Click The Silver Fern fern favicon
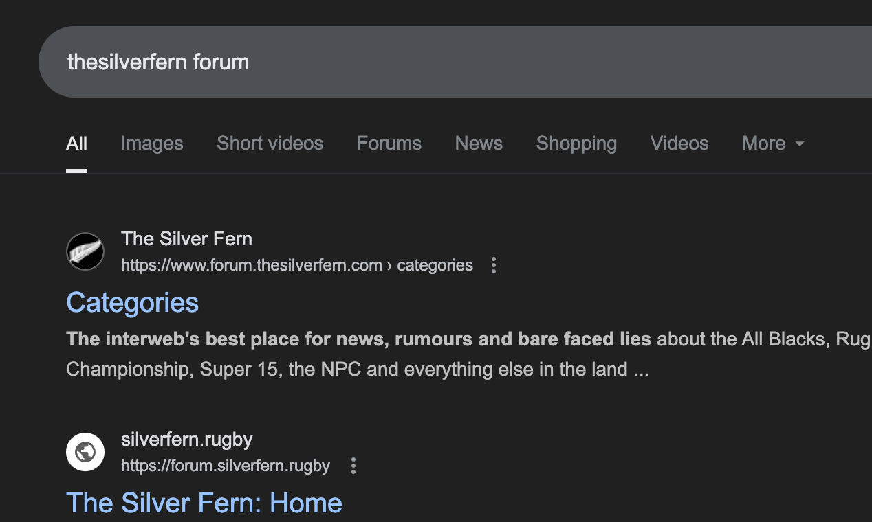This screenshot has width=872, height=522. click(x=85, y=251)
